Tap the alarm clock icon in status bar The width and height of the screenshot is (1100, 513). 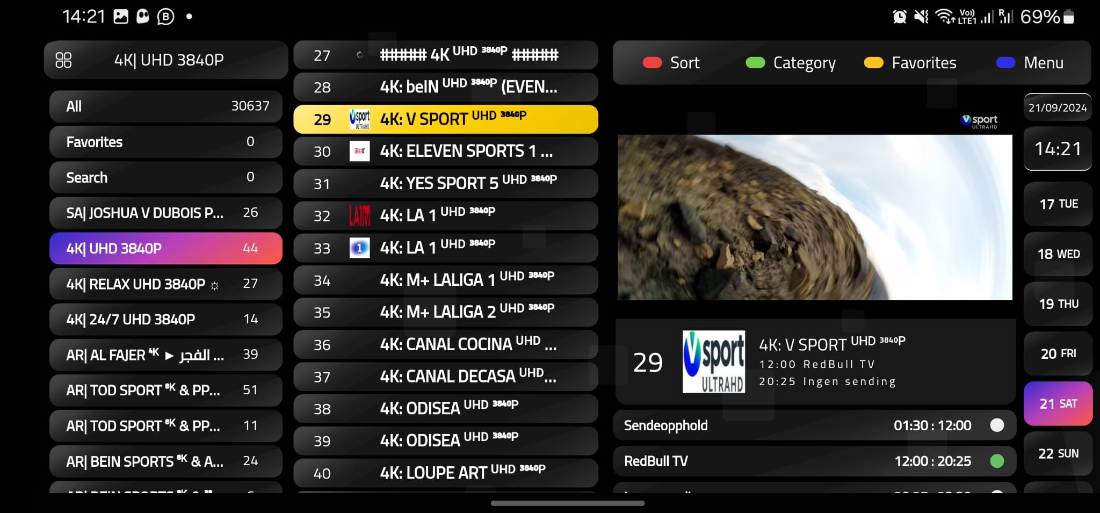click(x=900, y=17)
